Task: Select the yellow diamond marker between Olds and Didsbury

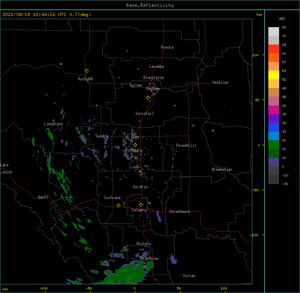Action: 135,145
